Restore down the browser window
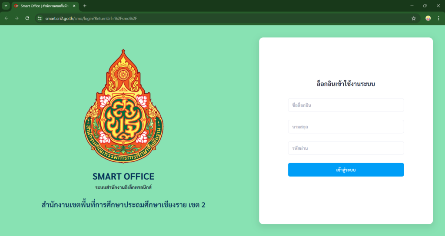This screenshot has height=236, width=445. pos(425,6)
